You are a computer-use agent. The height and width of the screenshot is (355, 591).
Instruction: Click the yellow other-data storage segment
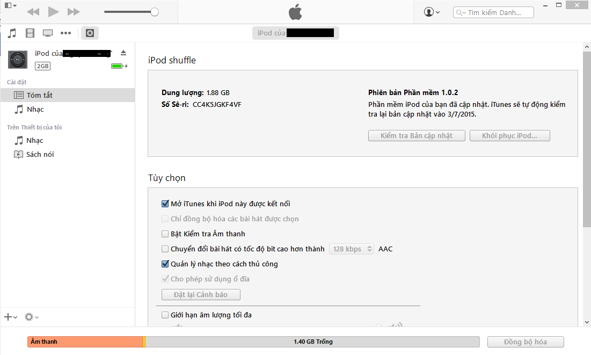click(144, 342)
